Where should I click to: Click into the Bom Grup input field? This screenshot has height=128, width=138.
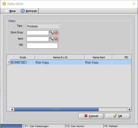click(x=38, y=33)
